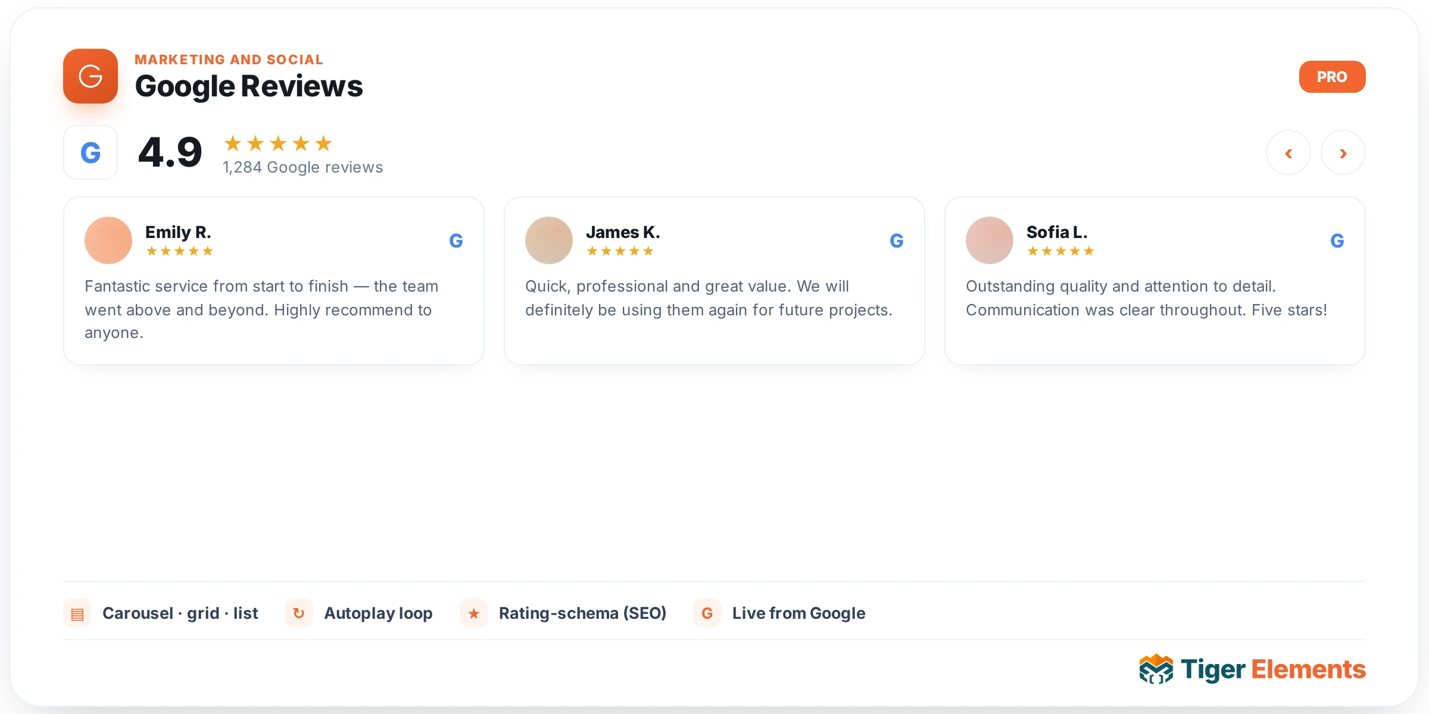Screen dimensions: 1429x714
Task: Click the Autoplay loop refresh icon
Action: click(x=299, y=613)
